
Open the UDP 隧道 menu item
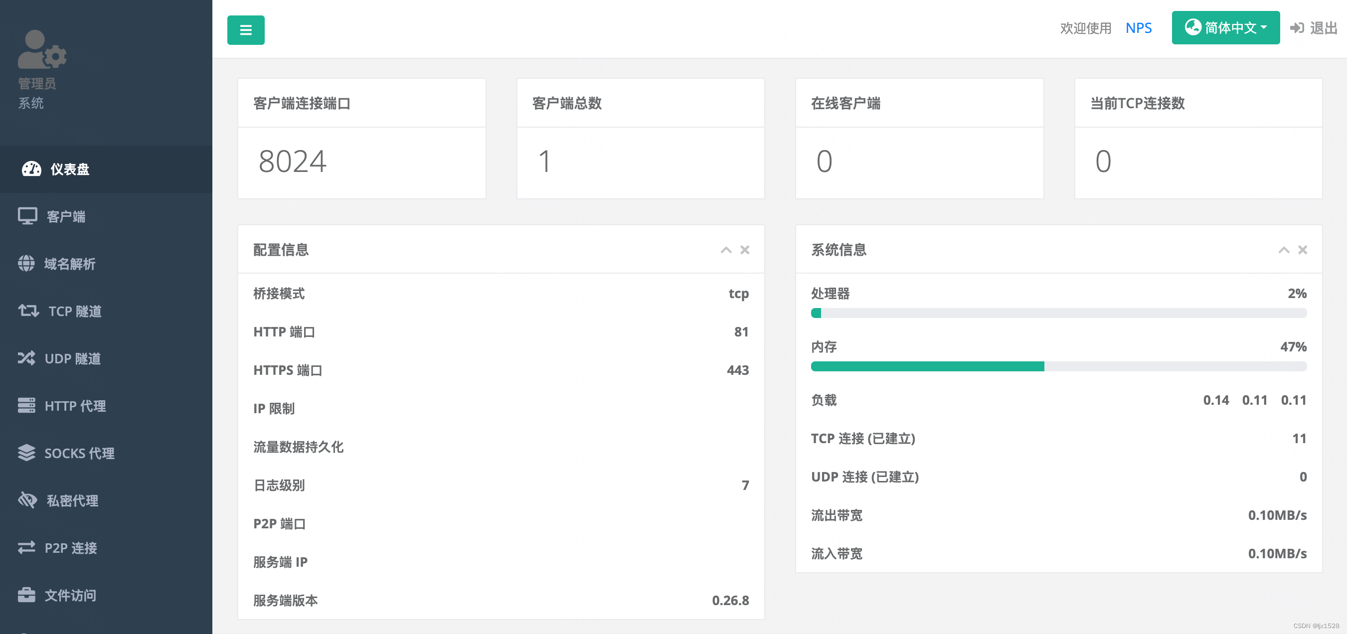click(x=106, y=358)
